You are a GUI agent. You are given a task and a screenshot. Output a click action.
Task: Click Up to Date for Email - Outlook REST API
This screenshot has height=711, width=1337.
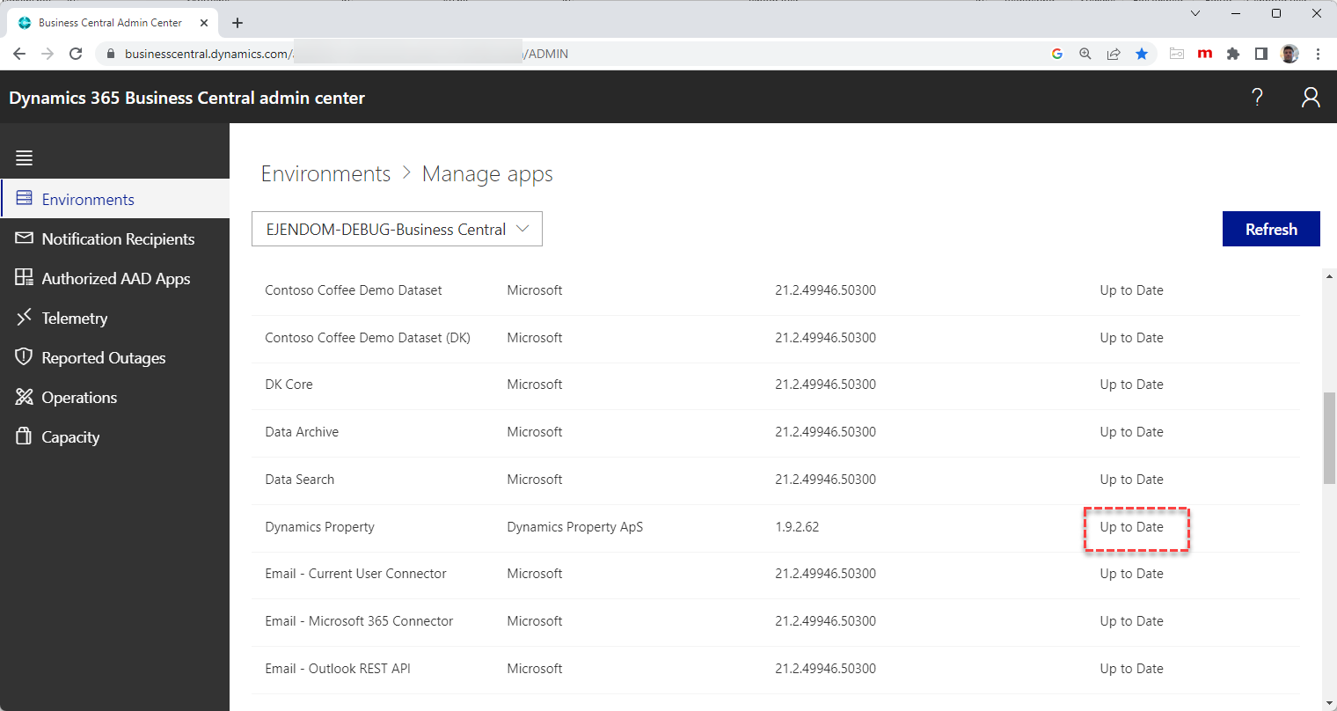click(x=1132, y=669)
